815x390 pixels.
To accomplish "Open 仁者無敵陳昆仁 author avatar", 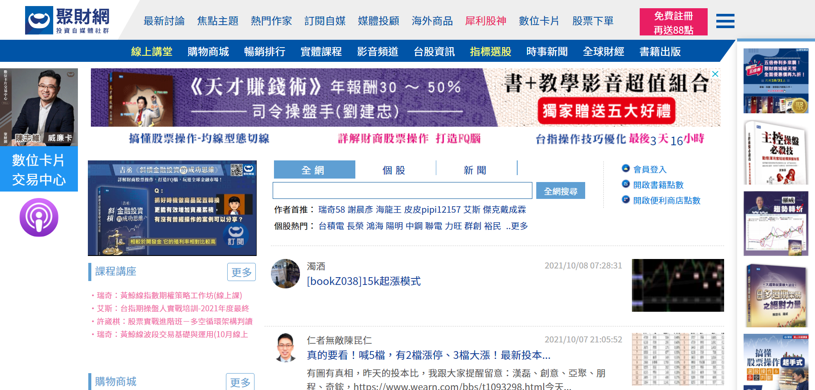I will (x=285, y=347).
